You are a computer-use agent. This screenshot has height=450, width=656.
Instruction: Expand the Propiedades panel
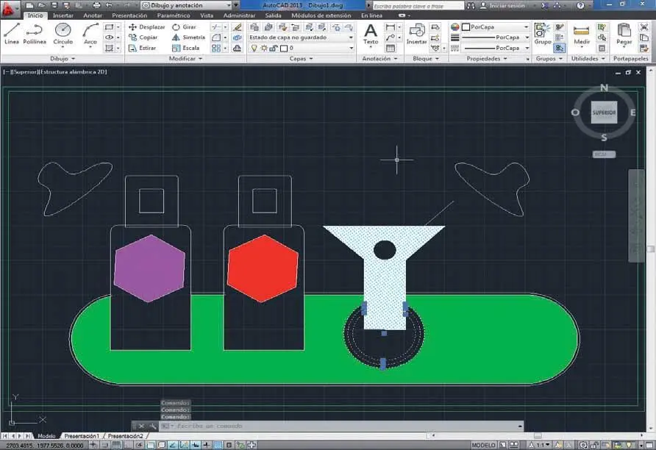(x=487, y=59)
